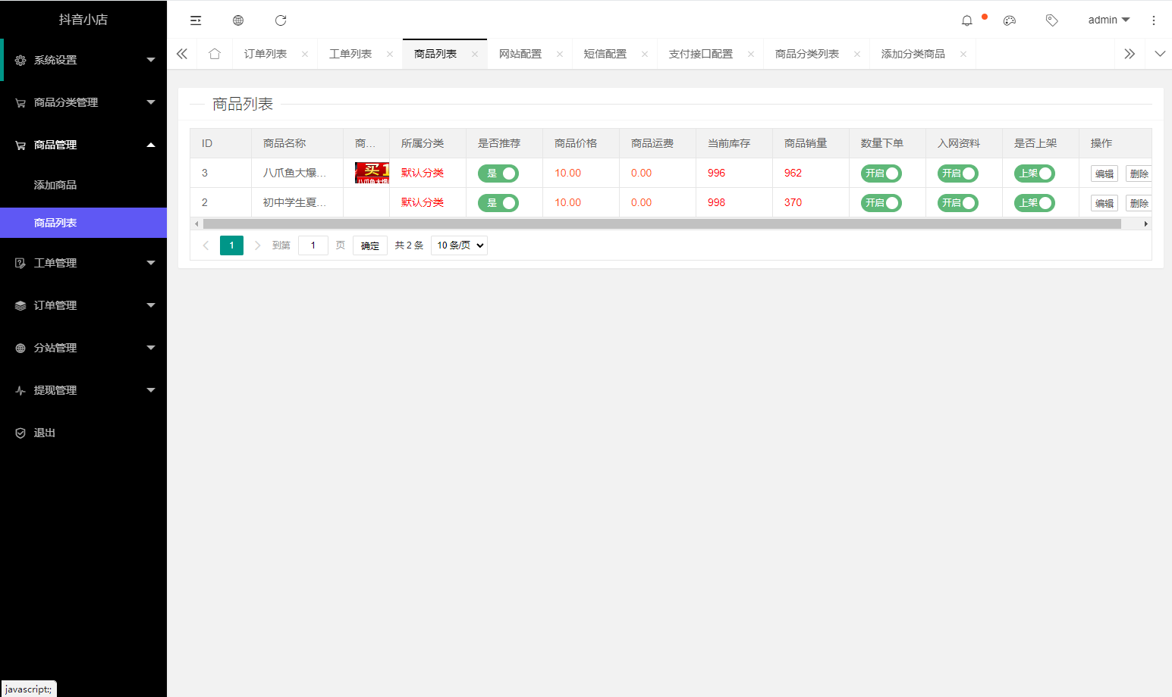Click the sidebar collapse icon in toolbar

[195, 20]
